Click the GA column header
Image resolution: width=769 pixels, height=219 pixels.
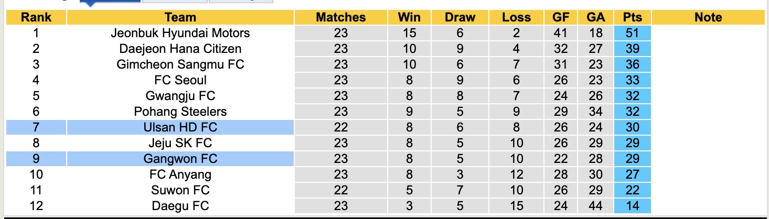tap(596, 17)
